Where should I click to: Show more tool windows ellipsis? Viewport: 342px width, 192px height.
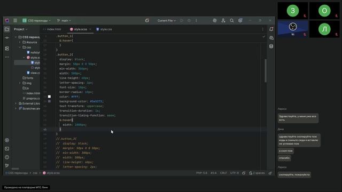coord(7,57)
